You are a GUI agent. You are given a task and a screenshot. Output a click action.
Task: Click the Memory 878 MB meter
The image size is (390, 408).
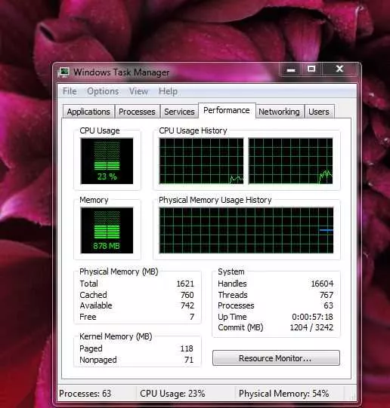pyautogui.click(x=107, y=230)
